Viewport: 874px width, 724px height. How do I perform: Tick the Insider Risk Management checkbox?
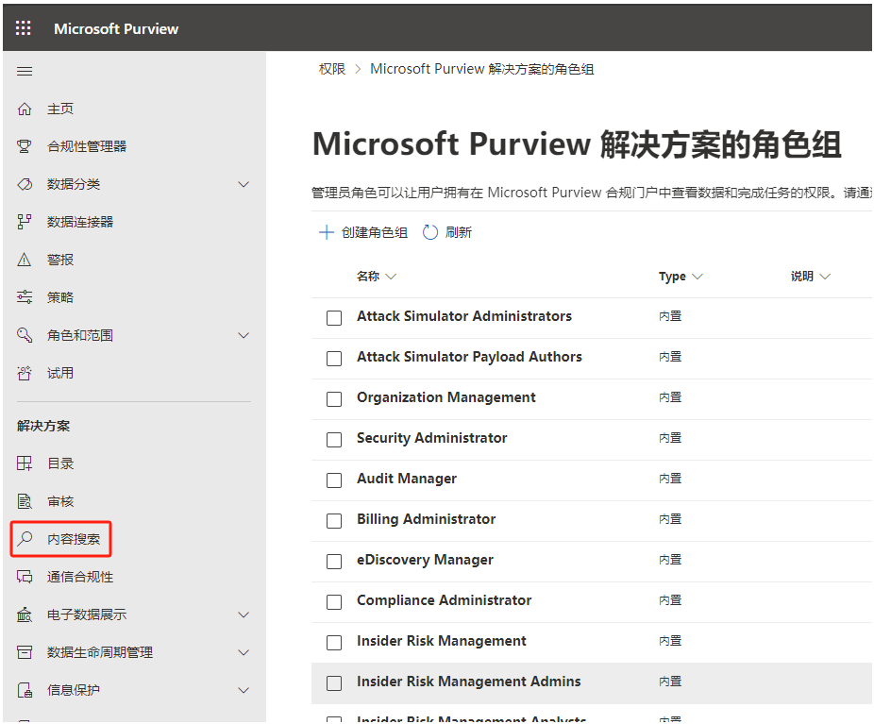tap(334, 643)
